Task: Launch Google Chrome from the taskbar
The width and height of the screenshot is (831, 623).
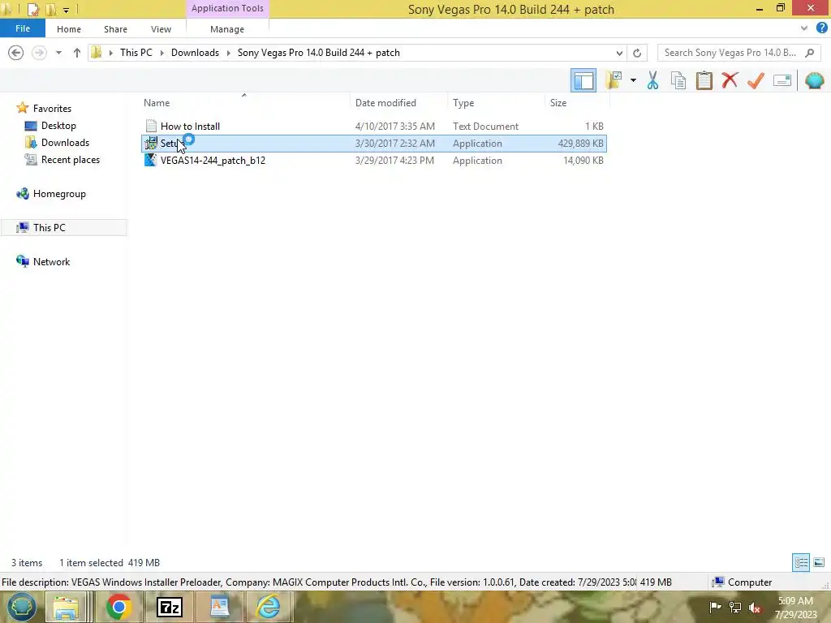Action: pos(118,607)
